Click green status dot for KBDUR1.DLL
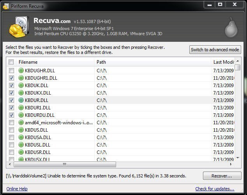The height and width of the screenshot is (195, 247). point(21,107)
